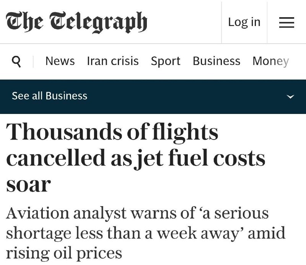Click 'Thousands of flights' headline line
The image size is (306, 265).
point(112,132)
